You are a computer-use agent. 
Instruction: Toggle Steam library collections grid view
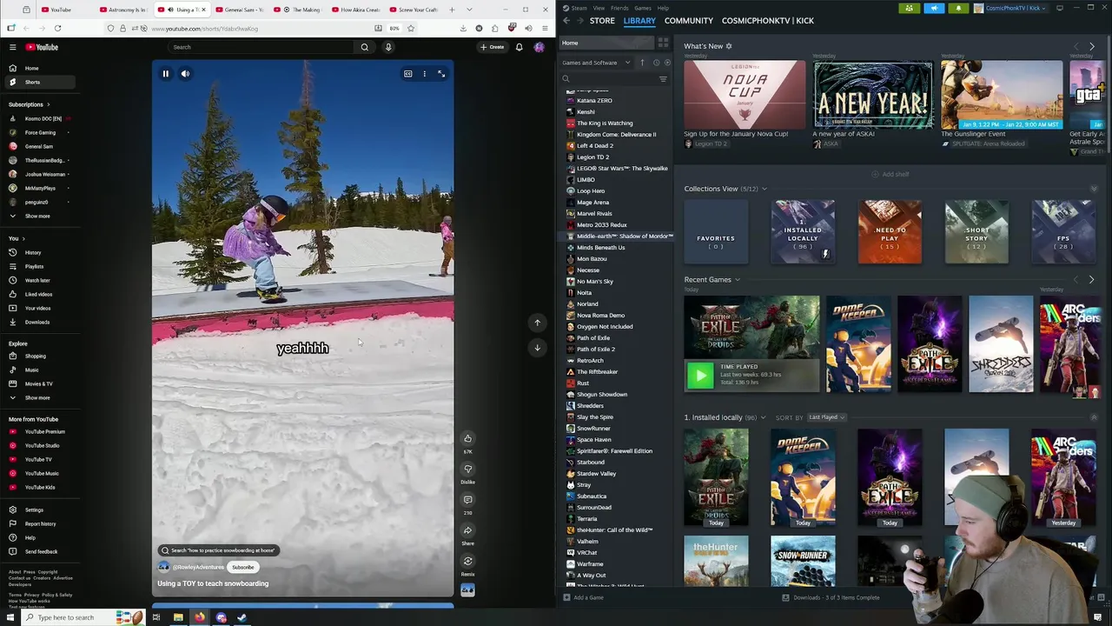663,43
